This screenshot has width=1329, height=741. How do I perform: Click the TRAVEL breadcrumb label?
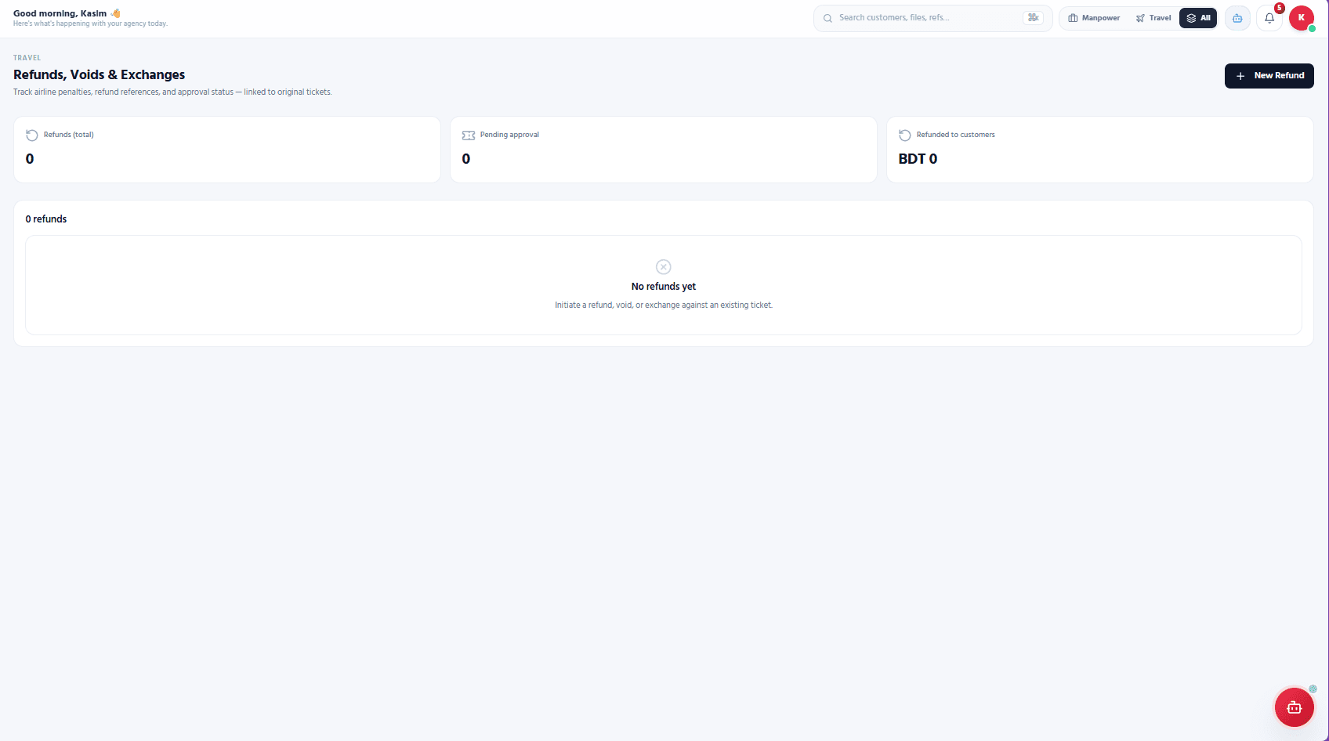[27, 58]
